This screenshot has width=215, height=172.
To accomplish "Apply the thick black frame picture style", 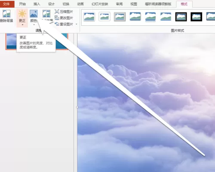I will pyautogui.click(x=197, y=17).
